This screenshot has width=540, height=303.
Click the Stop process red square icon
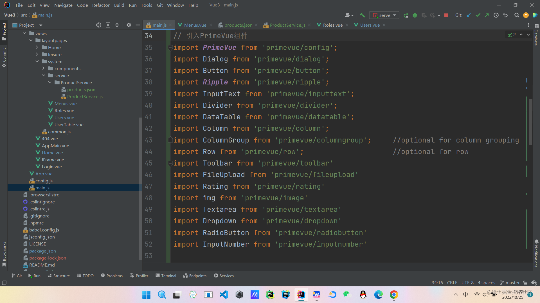point(446,15)
